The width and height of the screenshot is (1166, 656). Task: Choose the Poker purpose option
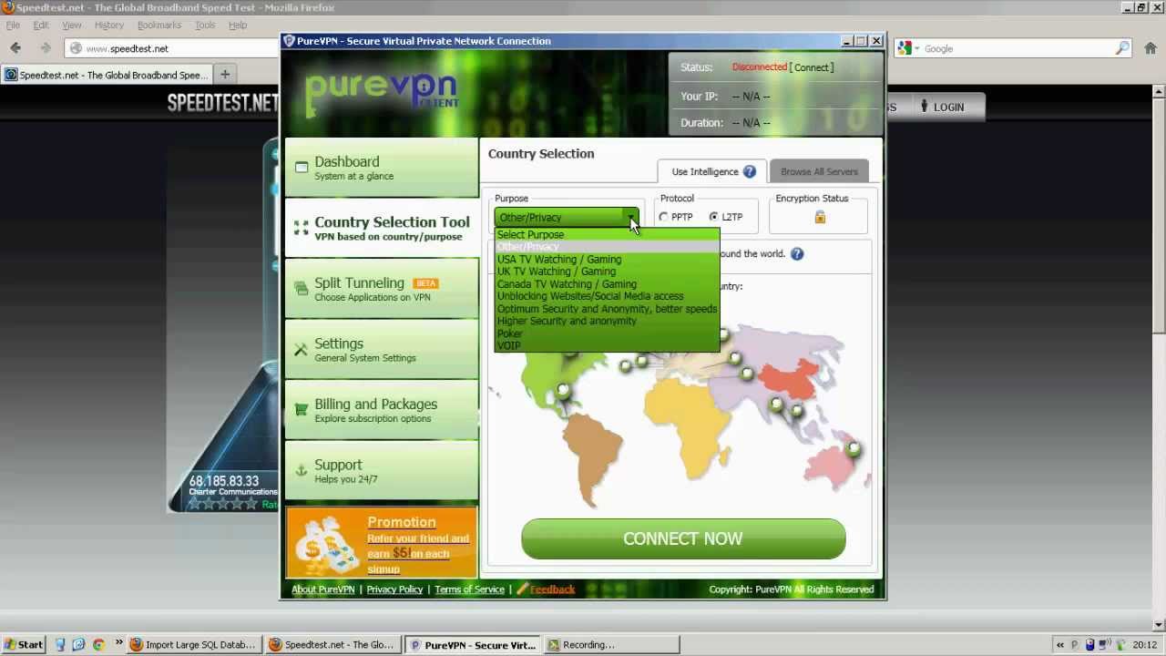(x=510, y=333)
